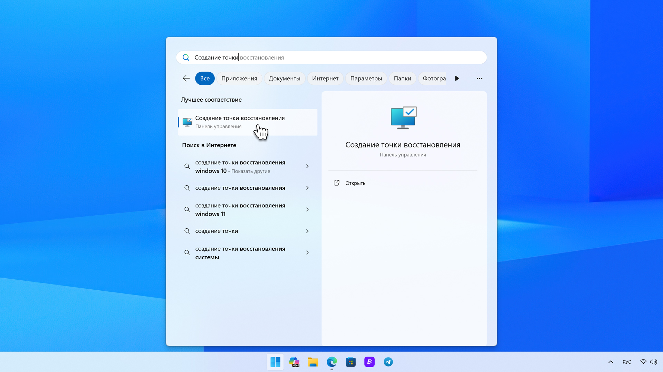Launch File Explorer from taskbar
Image resolution: width=663 pixels, height=372 pixels.
[x=313, y=362]
